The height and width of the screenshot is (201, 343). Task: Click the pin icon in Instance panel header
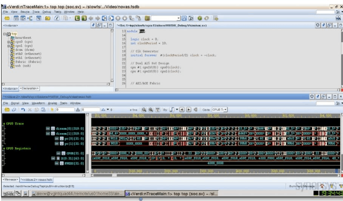coord(93,25)
